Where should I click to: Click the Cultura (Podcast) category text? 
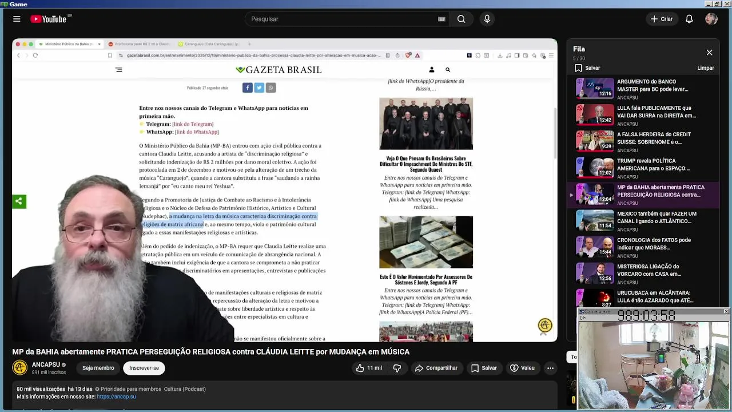point(185,389)
